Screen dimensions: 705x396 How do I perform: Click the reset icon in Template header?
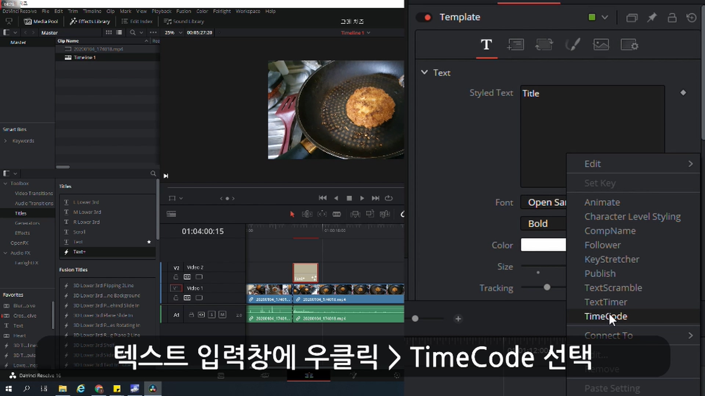click(691, 17)
